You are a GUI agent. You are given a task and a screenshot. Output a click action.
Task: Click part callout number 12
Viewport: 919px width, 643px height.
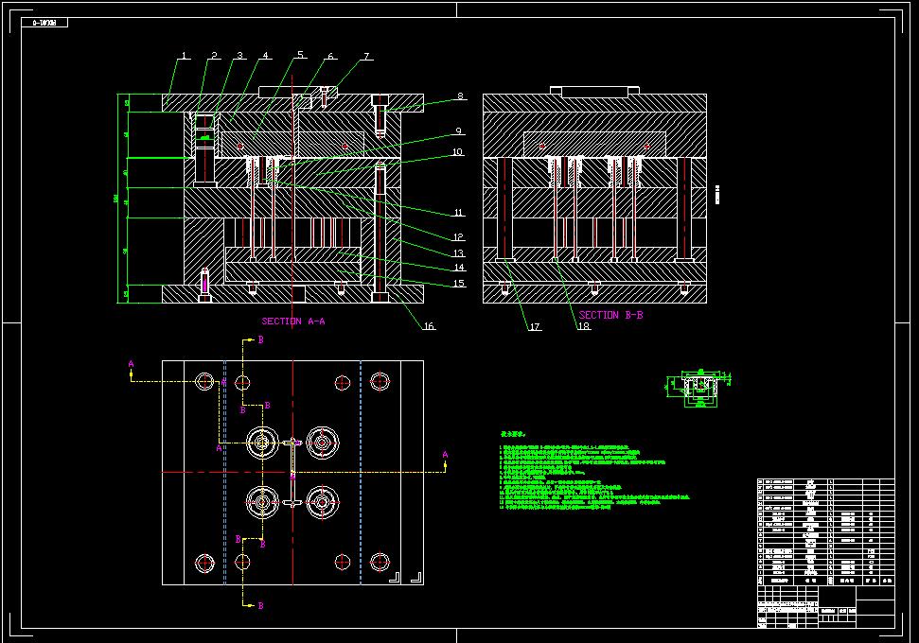(x=458, y=237)
